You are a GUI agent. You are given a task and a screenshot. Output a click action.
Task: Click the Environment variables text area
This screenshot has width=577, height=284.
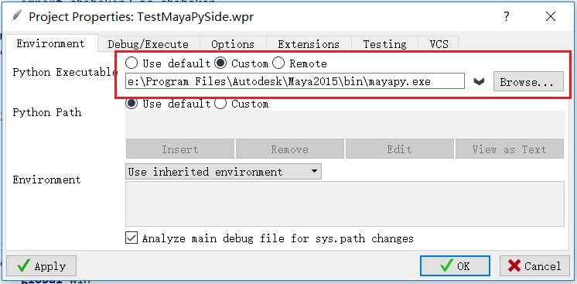[x=345, y=204]
